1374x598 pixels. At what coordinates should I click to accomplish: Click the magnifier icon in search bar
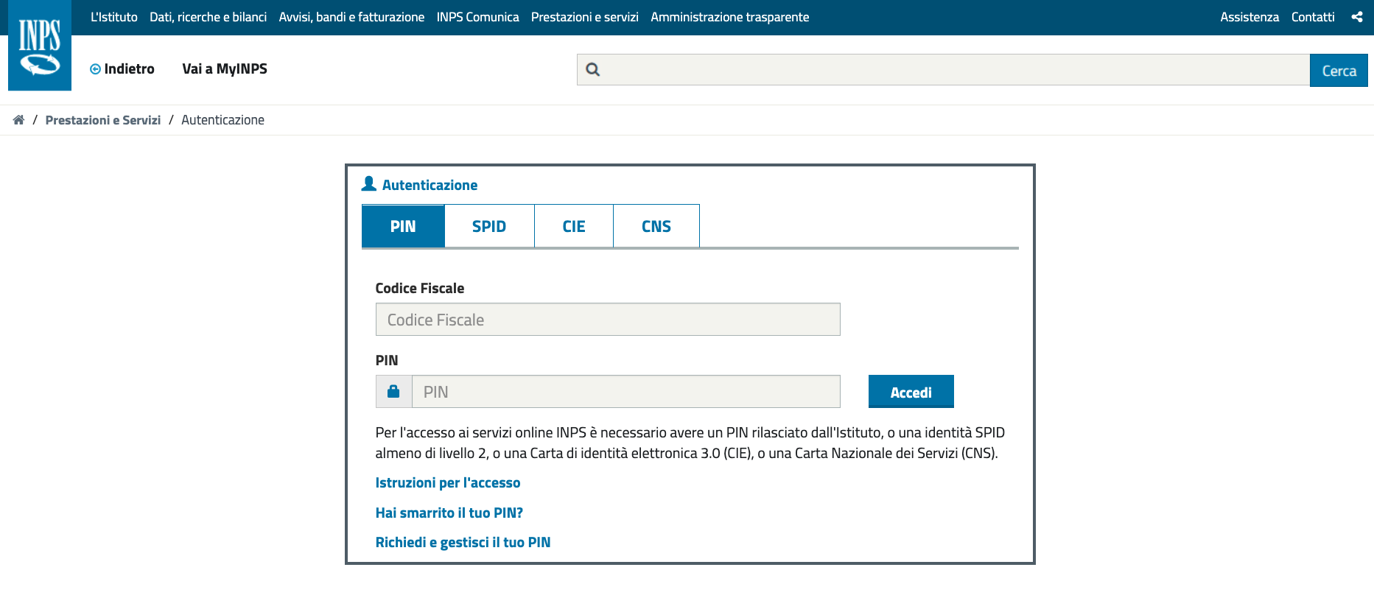pyautogui.click(x=592, y=70)
